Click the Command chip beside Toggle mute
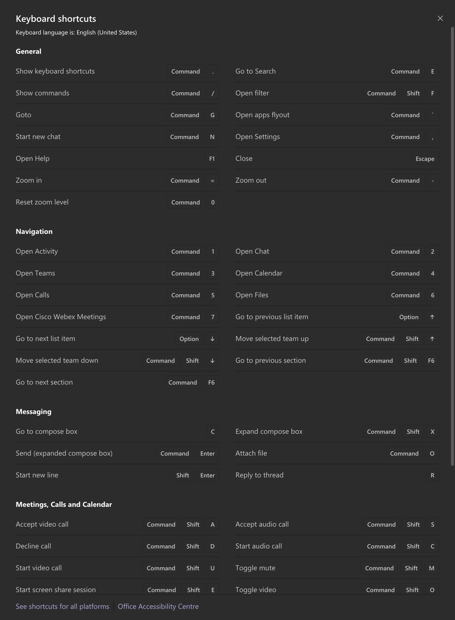 tap(379, 568)
